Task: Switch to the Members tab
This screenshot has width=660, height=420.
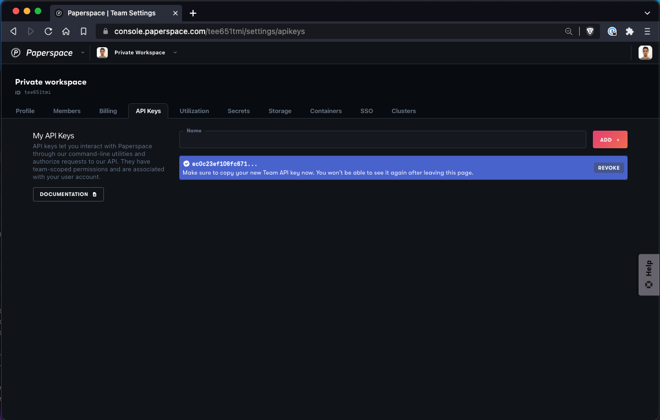Action: click(67, 111)
